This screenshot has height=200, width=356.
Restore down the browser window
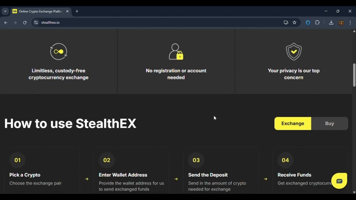(338, 11)
